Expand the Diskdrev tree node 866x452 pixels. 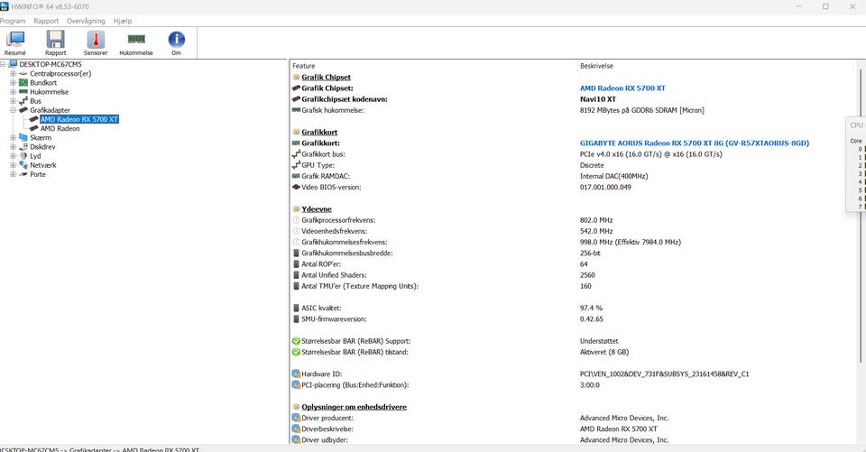(x=13, y=146)
